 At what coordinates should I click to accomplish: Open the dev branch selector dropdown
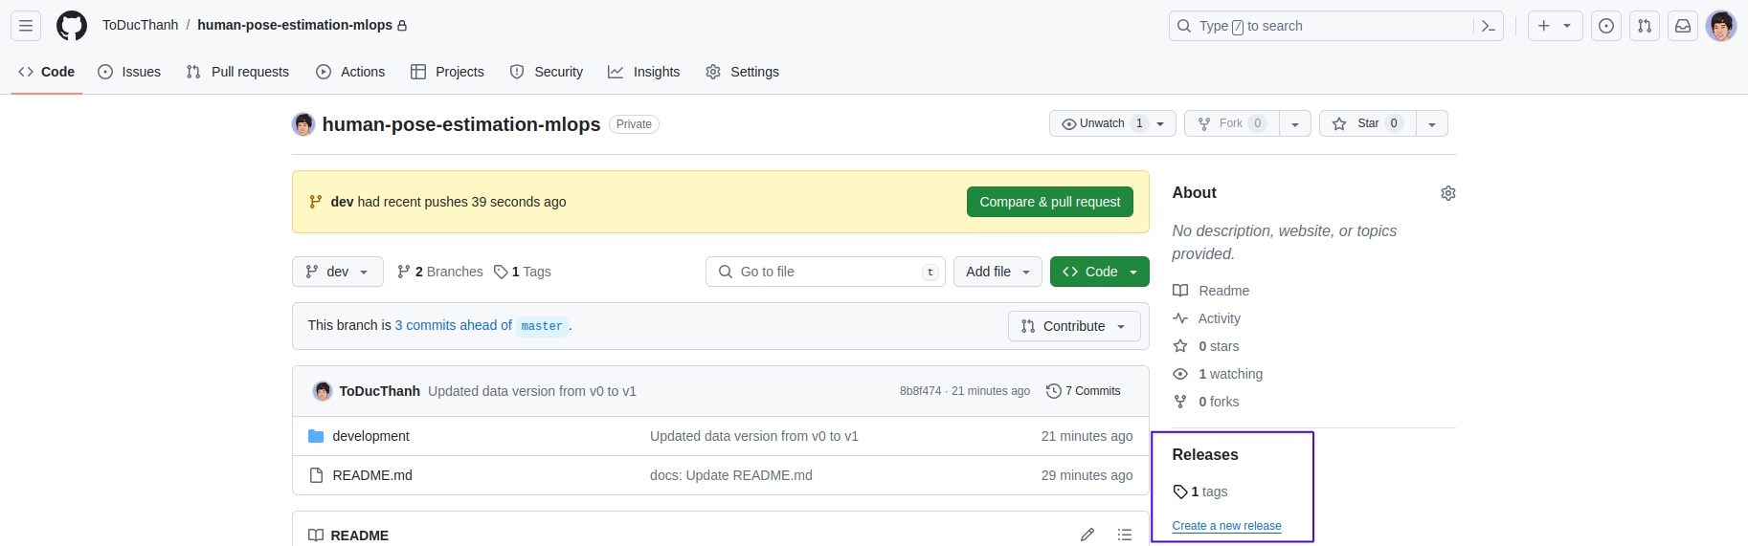[x=338, y=272]
